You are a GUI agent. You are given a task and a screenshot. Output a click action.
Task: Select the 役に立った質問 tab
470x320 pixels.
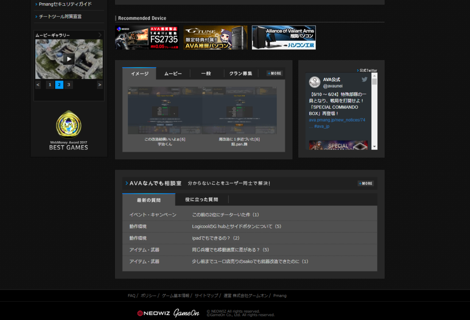click(201, 199)
